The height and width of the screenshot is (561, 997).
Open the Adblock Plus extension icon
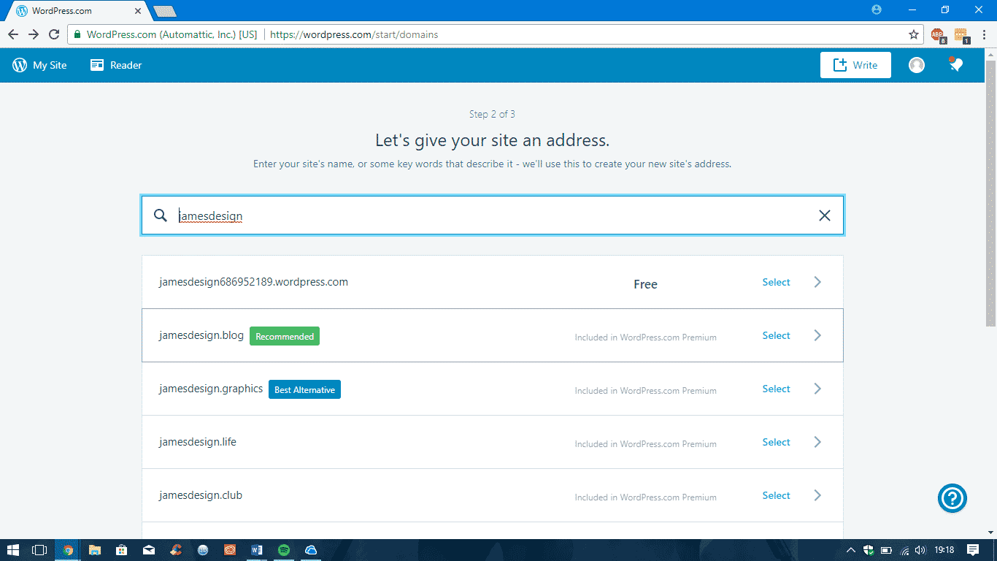coord(938,34)
